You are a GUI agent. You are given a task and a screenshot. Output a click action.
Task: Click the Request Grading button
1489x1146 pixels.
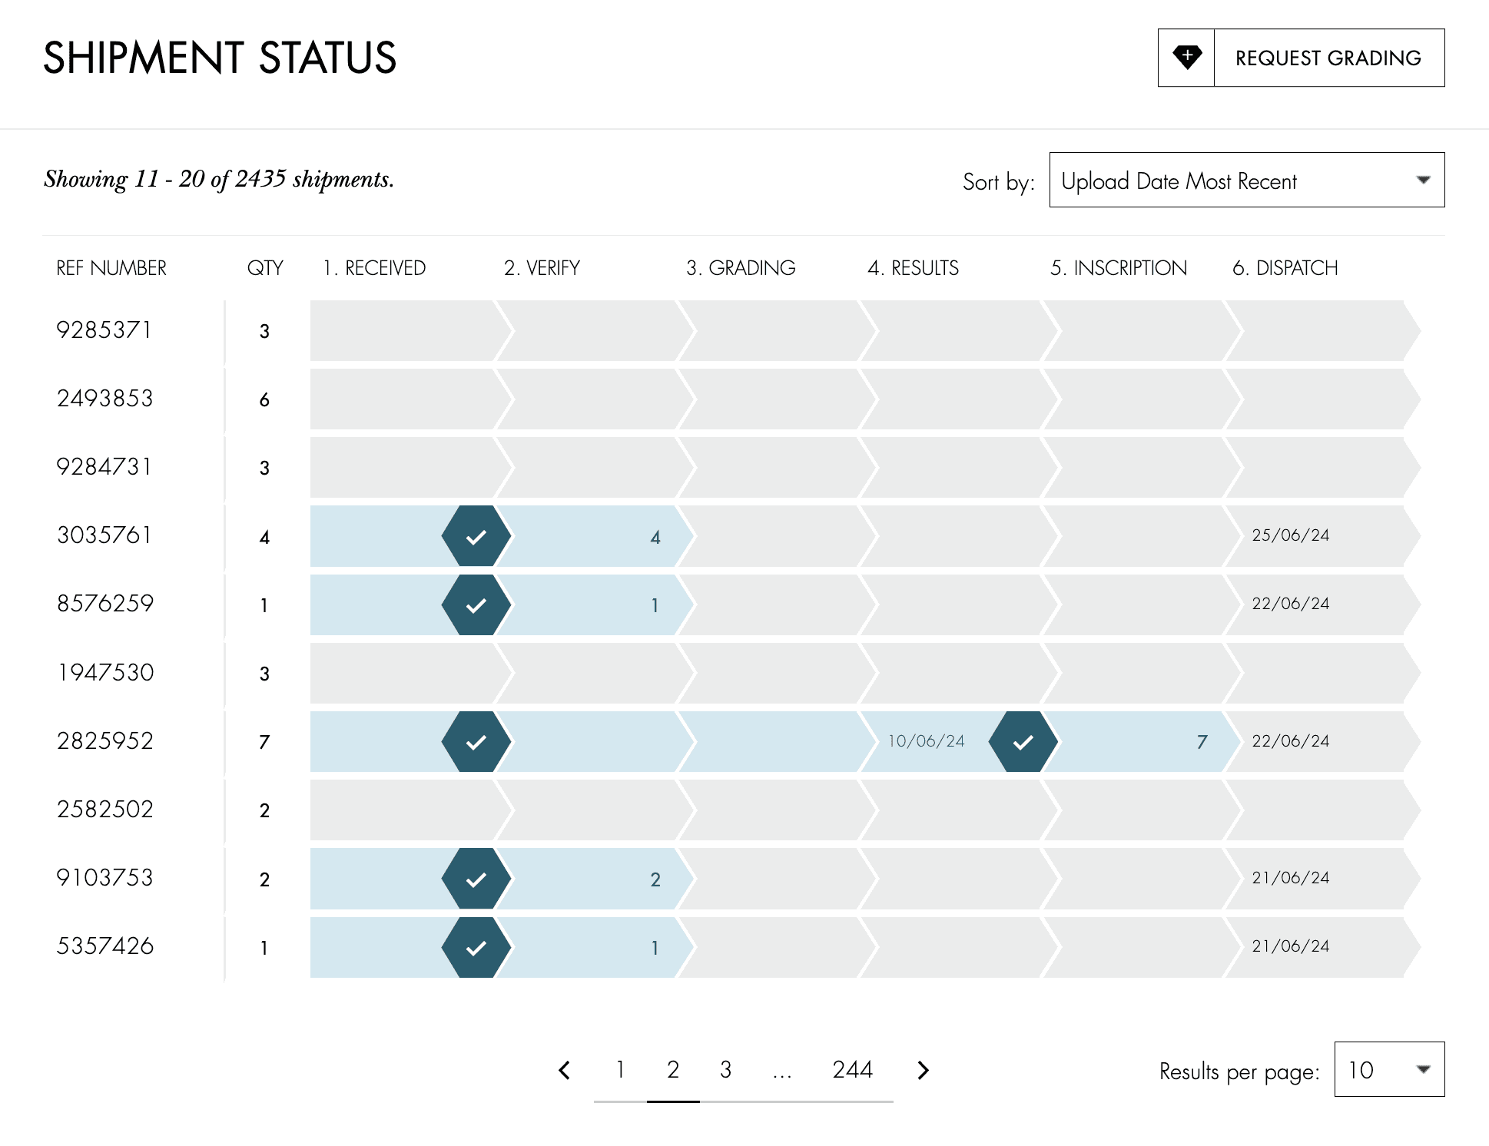pyautogui.click(x=1301, y=58)
